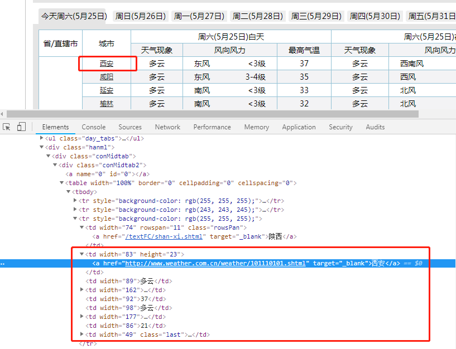Click the 最高气温 value 33 for 延安

point(304,90)
